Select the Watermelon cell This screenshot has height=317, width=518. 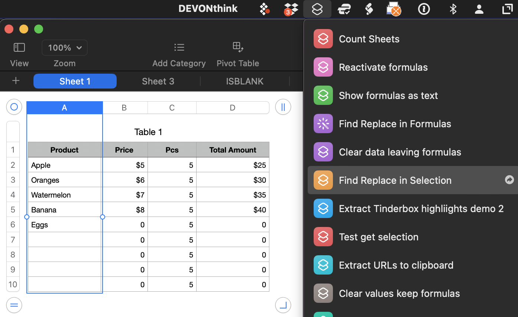(x=65, y=195)
